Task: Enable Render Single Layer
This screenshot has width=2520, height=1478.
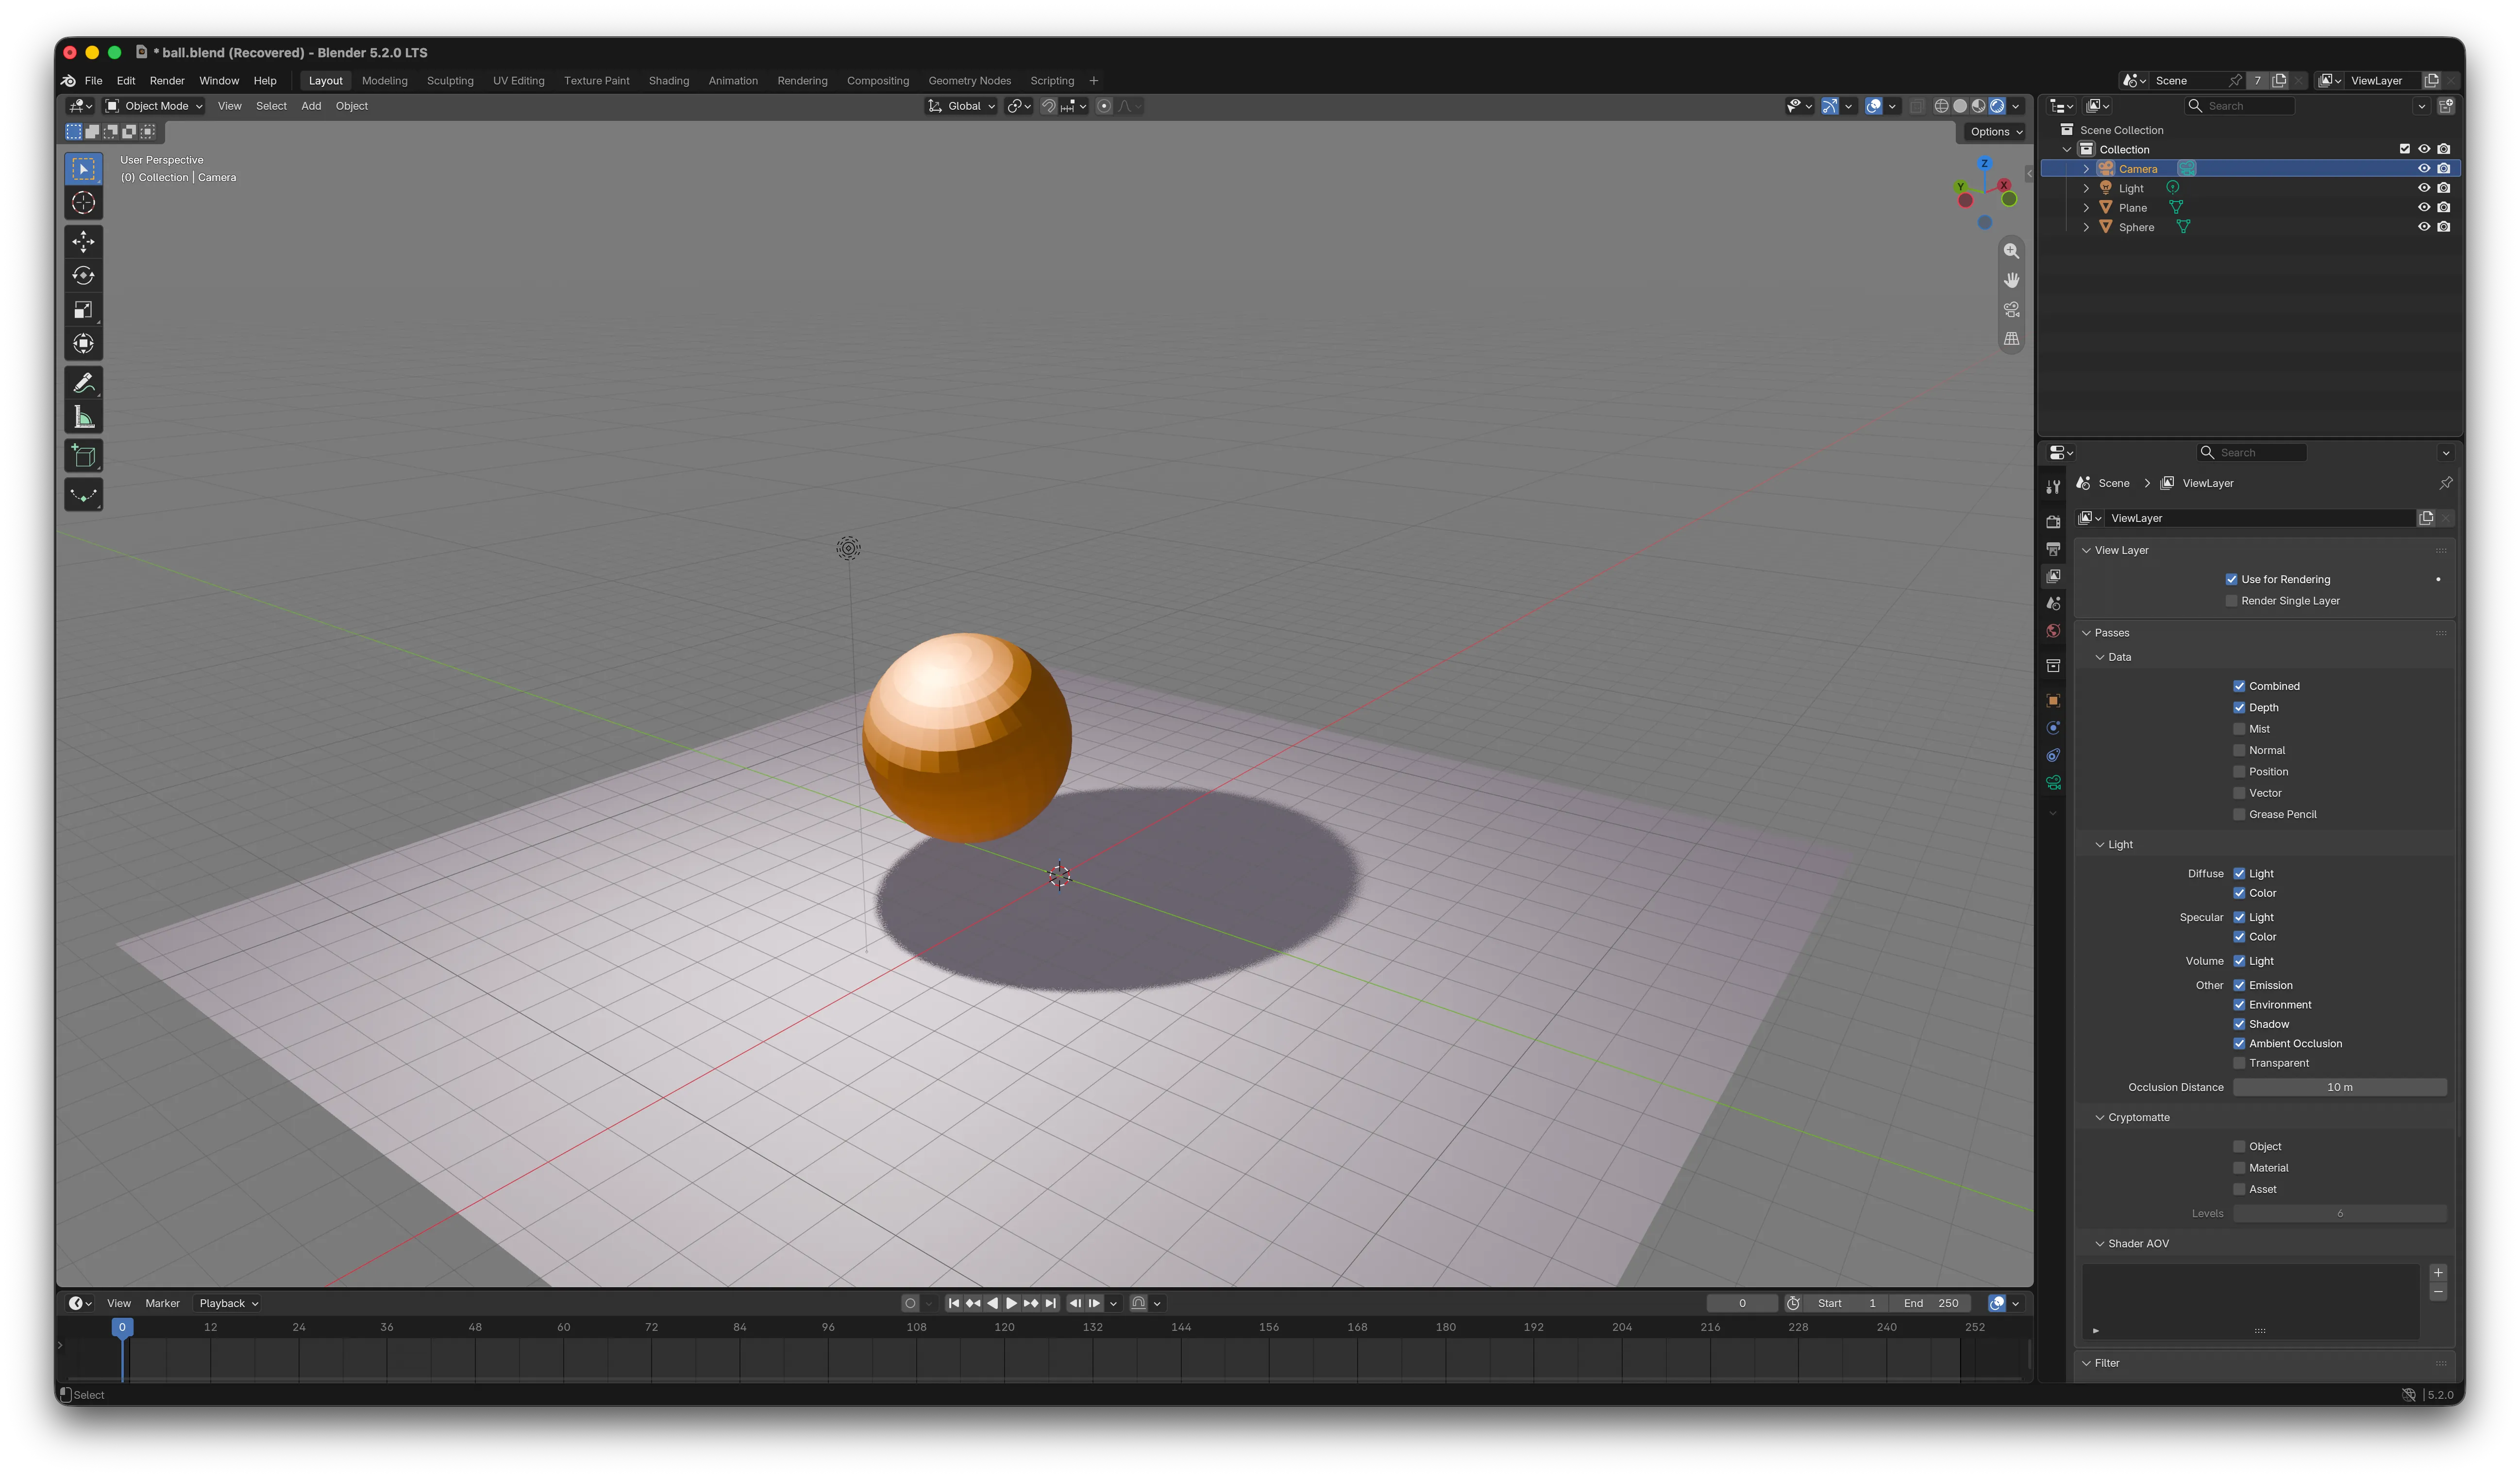Action: pos(2231,601)
